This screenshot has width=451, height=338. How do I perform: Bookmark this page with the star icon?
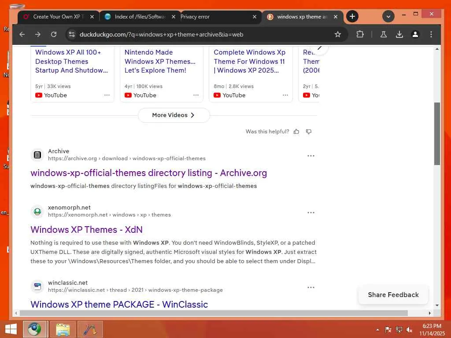pyautogui.click(x=338, y=34)
